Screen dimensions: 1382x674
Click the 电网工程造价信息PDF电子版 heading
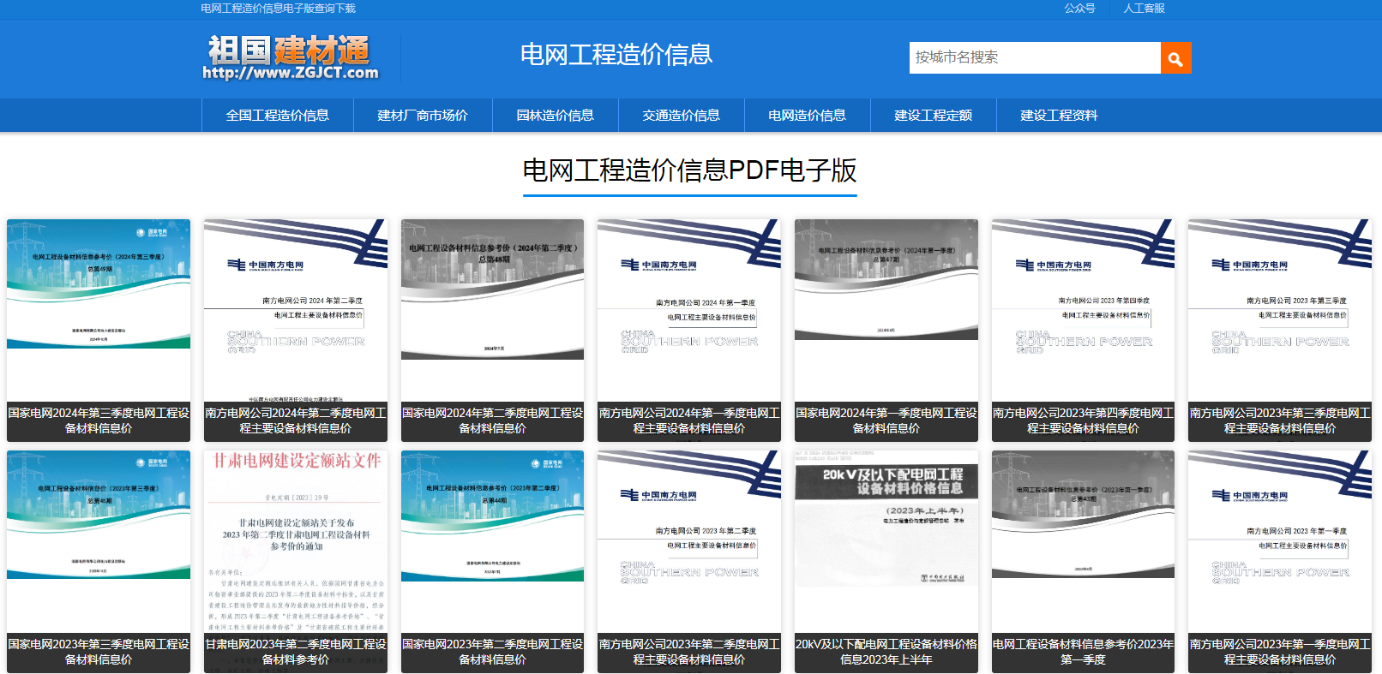690,170
